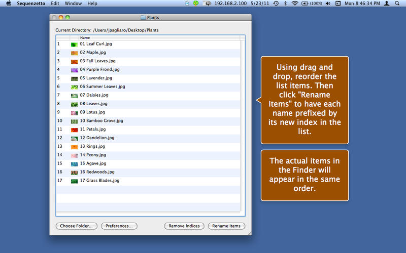Select the 09 Lotus.jpg thumbnail
This screenshot has width=406, height=253.
[x=74, y=112]
